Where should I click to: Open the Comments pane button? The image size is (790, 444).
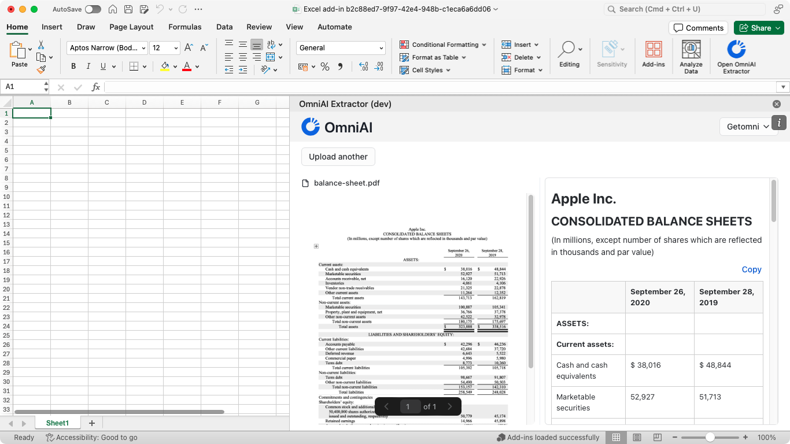(x=698, y=28)
